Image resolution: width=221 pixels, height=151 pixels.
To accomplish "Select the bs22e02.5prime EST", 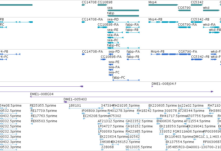I will pos(194,108).
